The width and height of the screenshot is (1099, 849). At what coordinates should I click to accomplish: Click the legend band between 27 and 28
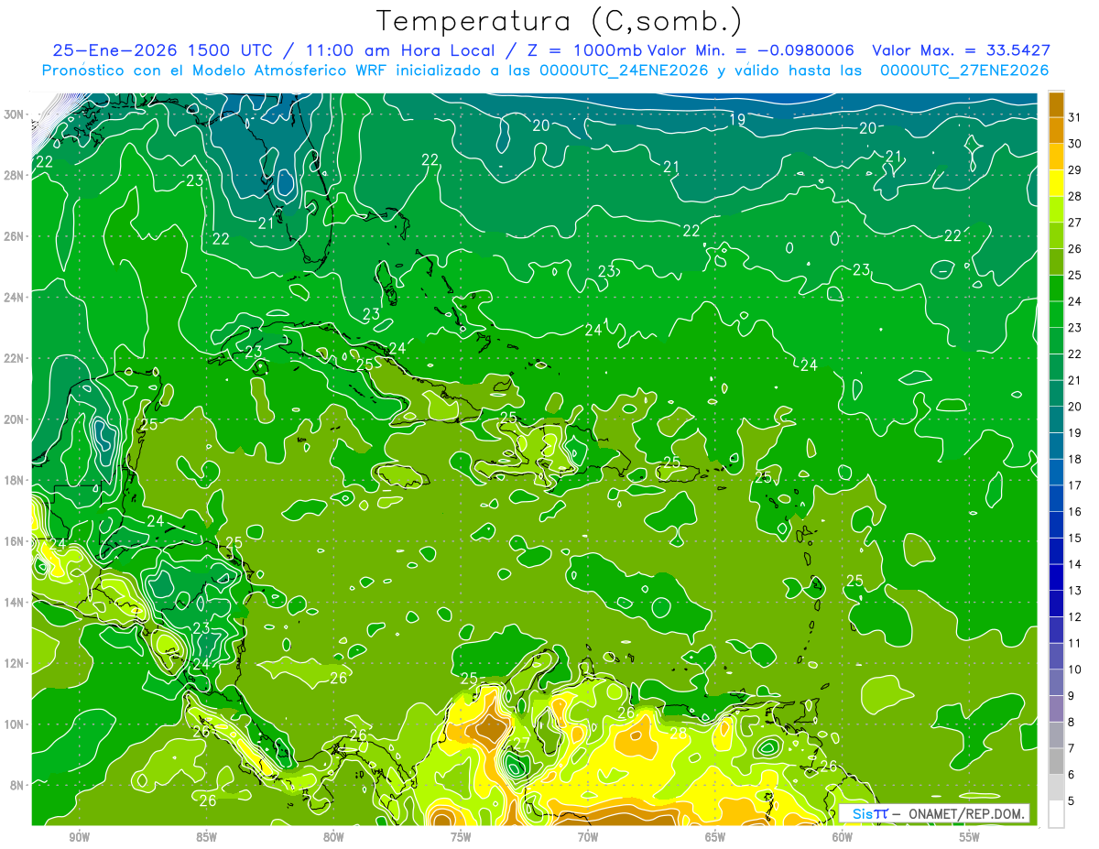pos(1056,209)
